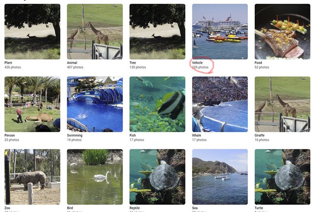Select the Sea harbor thumbnail
This screenshot has height=212, width=316.
[x=220, y=177]
